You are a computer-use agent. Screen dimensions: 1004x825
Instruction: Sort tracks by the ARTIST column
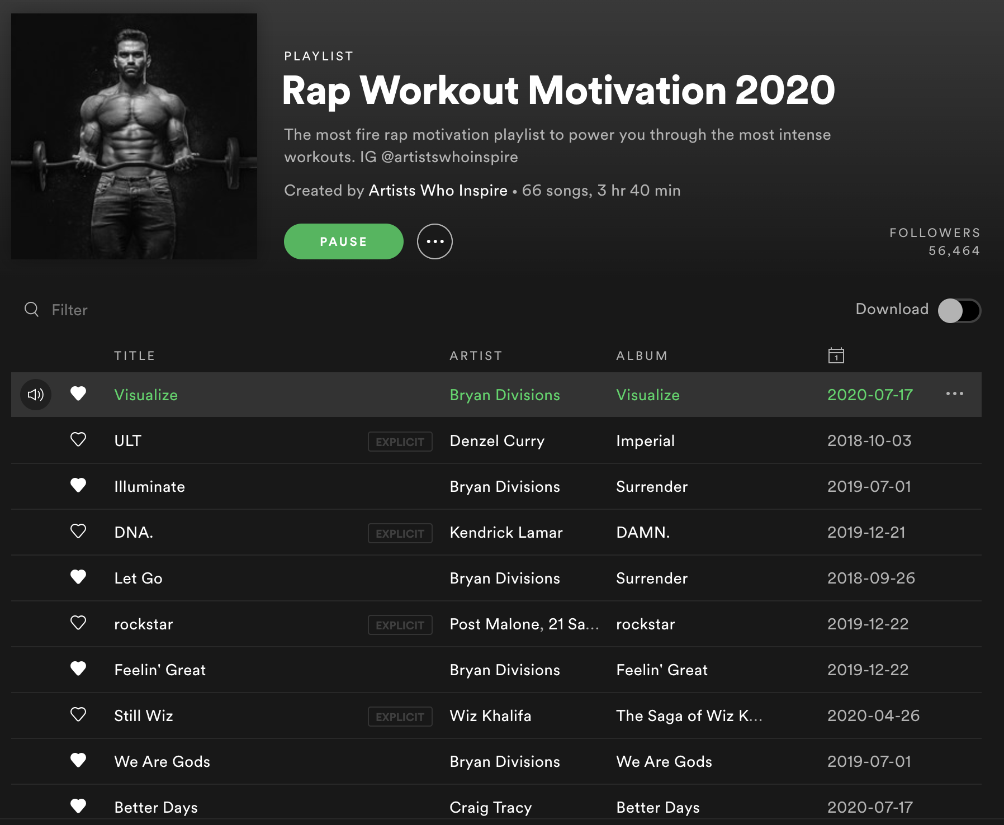tap(476, 356)
